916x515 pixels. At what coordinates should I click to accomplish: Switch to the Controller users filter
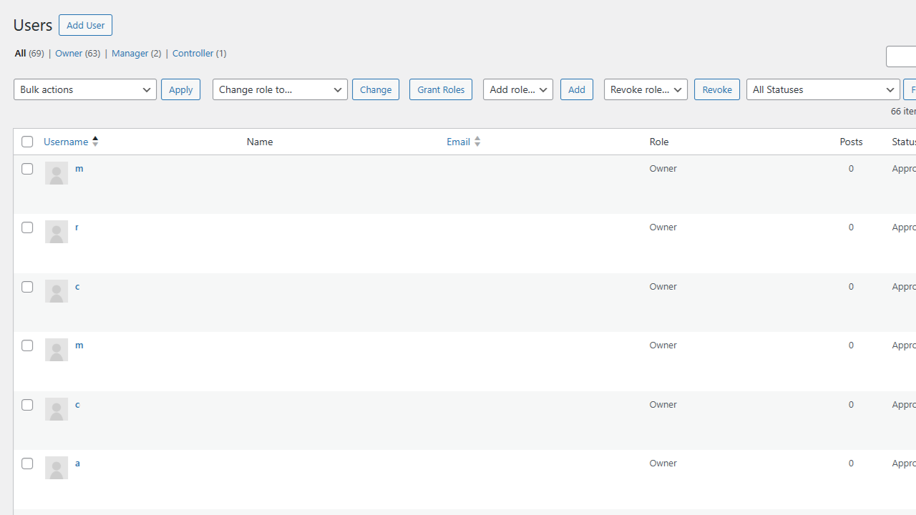[193, 53]
